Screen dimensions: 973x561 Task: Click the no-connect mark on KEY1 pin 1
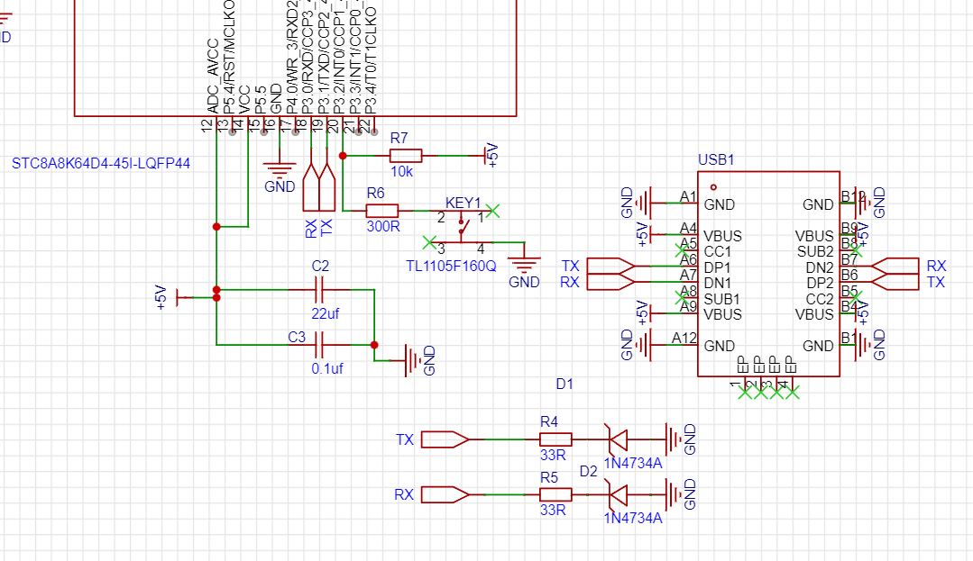(492, 211)
